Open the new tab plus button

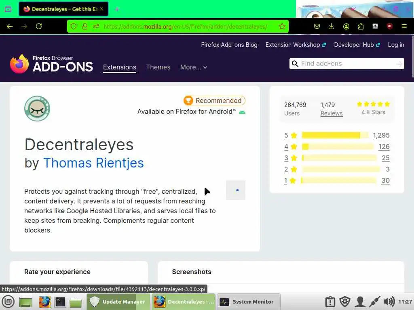point(117,9)
